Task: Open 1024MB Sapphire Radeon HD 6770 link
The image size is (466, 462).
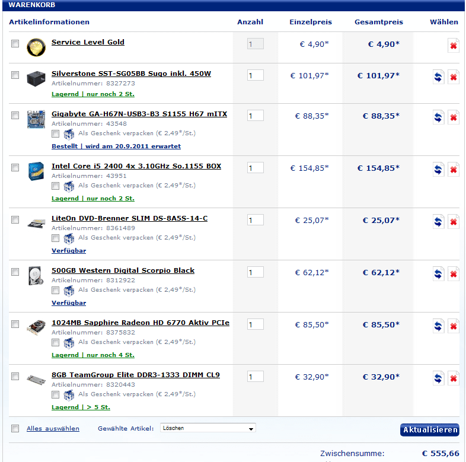Action: 141,323
